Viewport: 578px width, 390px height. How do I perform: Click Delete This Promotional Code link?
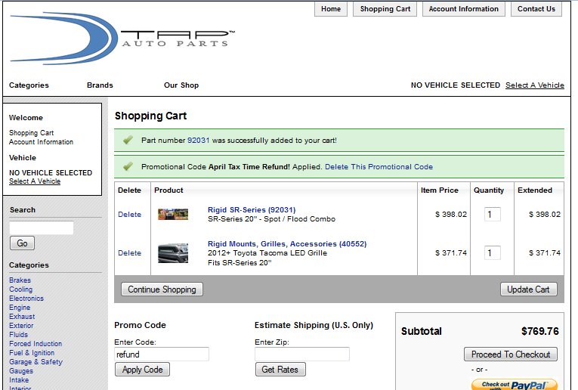379,166
